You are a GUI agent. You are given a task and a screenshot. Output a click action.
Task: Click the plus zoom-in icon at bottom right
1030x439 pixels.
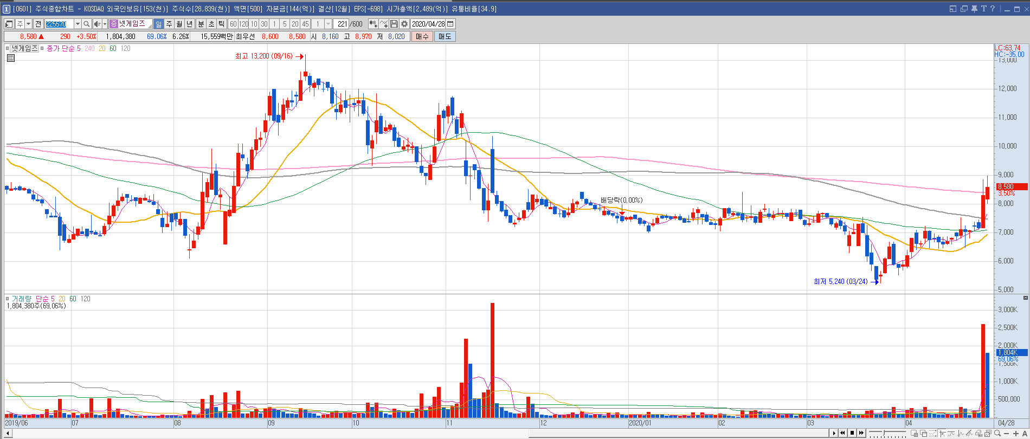(1015, 434)
